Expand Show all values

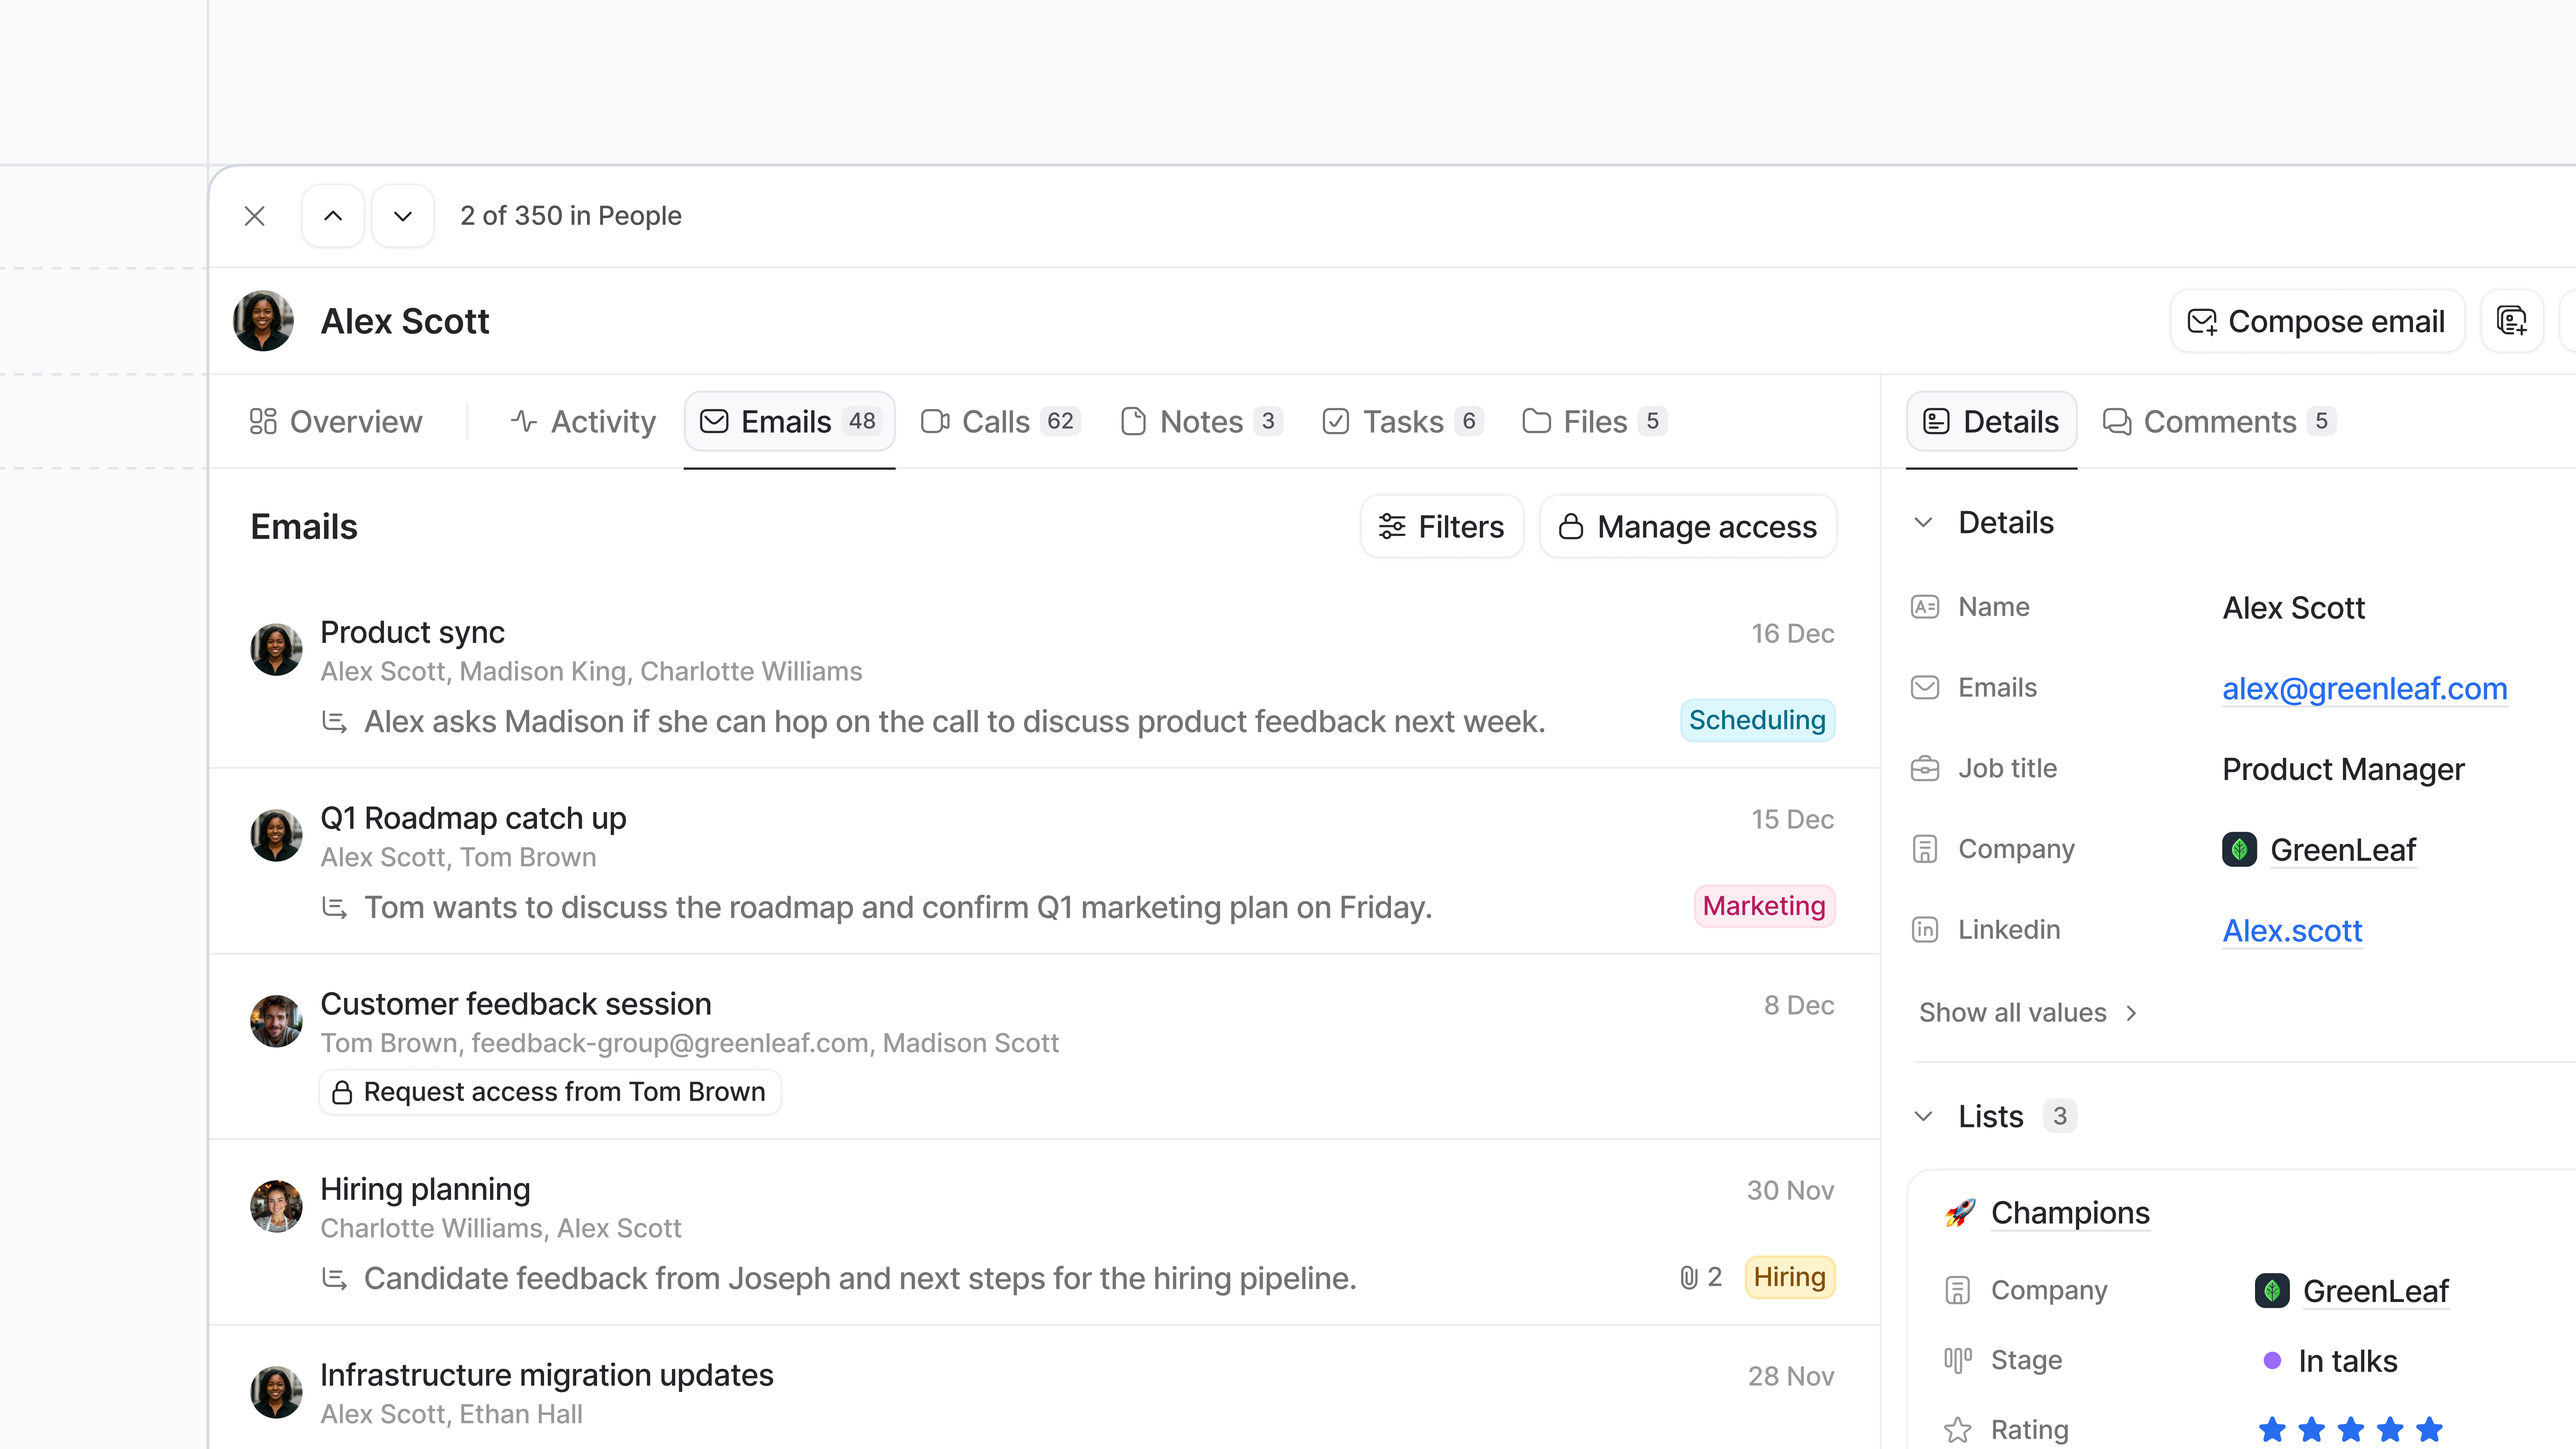[2028, 1013]
